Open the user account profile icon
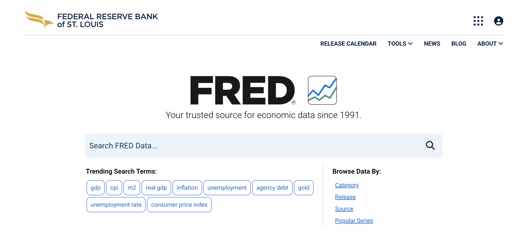Image resolution: width=524 pixels, height=232 pixels. [x=498, y=21]
